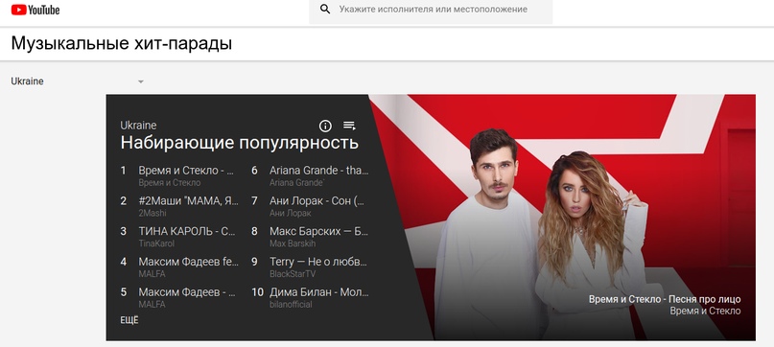
Task: Expand the Ukraine country dropdown arrow
Action: click(x=141, y=81)
